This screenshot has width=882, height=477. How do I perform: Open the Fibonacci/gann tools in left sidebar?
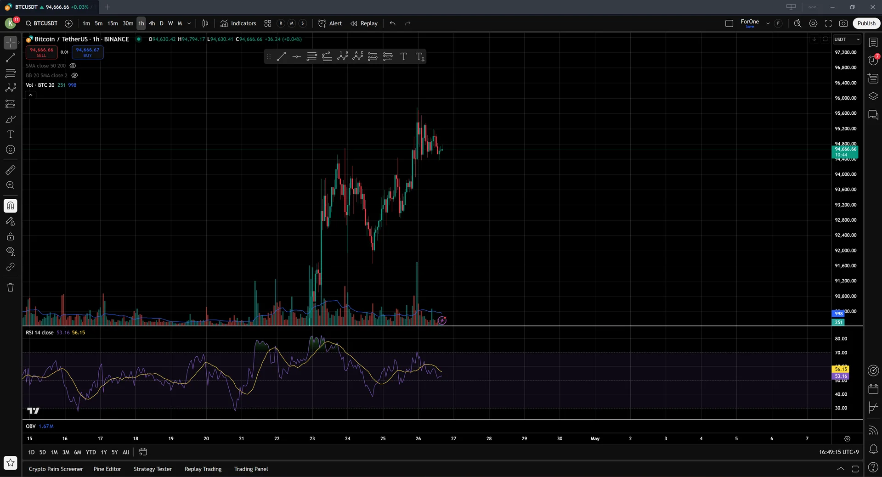click(x=10, y=73)
